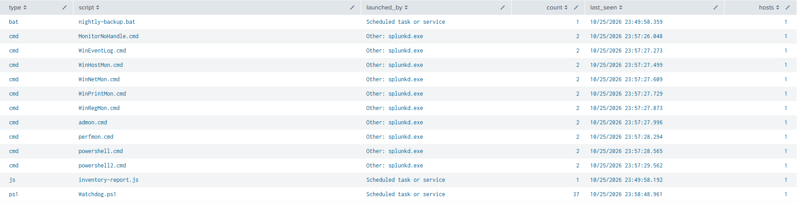The width and height of the screenshot is (797, 202).
Task: Click the bat type cell
Action: (14, 22)
